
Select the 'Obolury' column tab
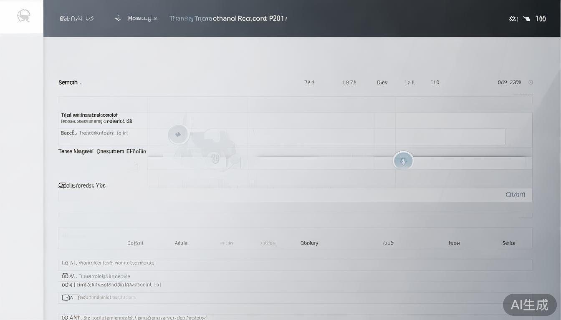tap(309, 243)
